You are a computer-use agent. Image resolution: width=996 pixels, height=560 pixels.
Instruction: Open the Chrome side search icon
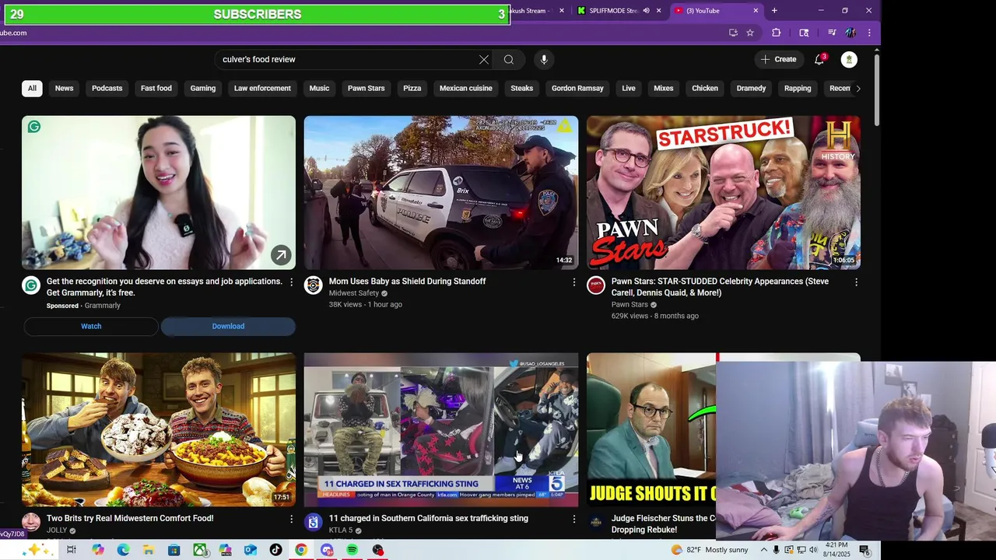(x=804, y=33)
